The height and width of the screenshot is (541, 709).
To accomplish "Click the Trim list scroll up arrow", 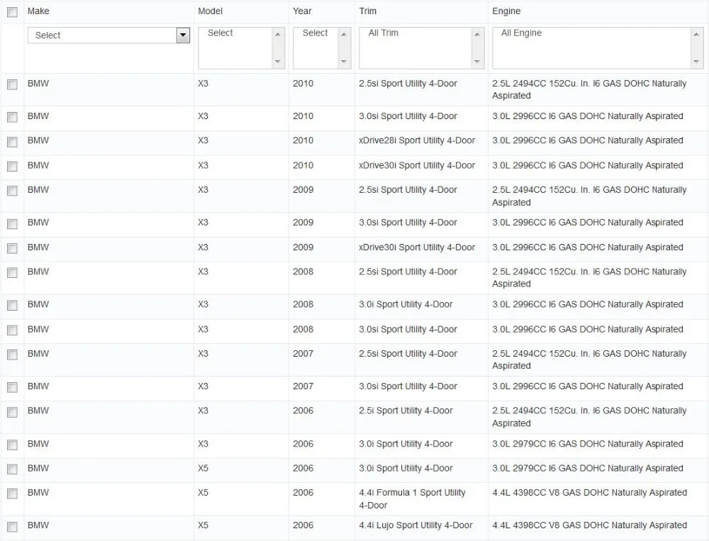I will [477, 34].
